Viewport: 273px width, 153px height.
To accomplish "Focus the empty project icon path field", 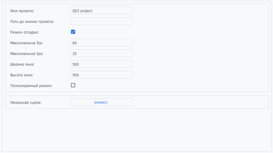I will (x=101, y=21).
